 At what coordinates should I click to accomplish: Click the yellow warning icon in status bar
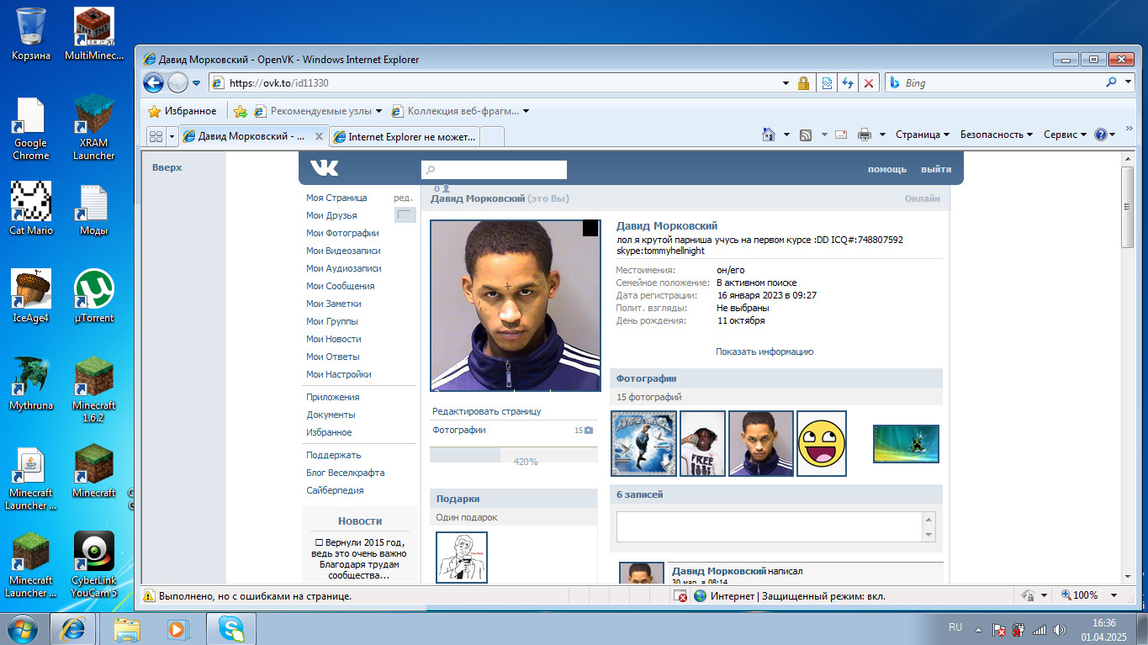[149, 595]
